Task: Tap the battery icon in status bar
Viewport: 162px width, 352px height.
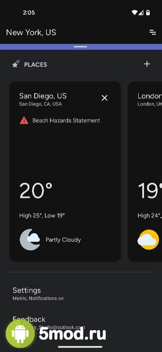Action: 148,13
